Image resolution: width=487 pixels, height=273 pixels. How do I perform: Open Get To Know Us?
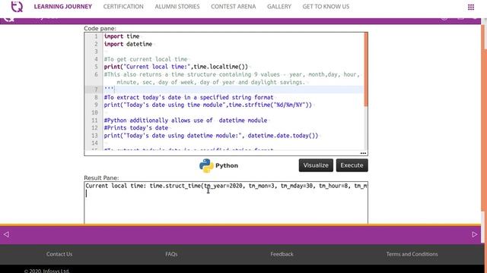click(326, 7)
